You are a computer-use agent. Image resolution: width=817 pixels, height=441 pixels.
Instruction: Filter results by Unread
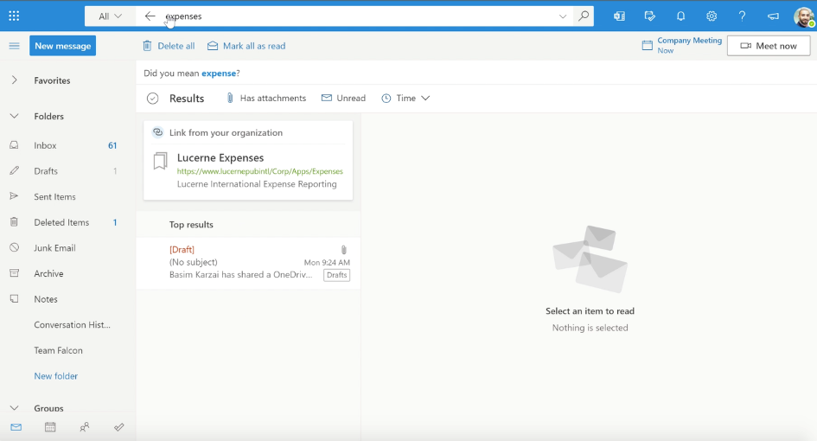tap(343, 98)
